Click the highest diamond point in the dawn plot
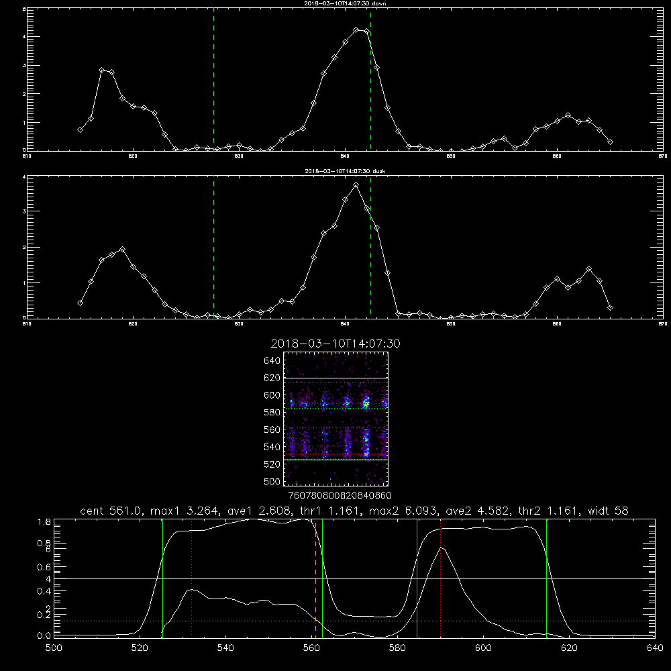Viewport: 671px width, 671px height. [356, 30]
